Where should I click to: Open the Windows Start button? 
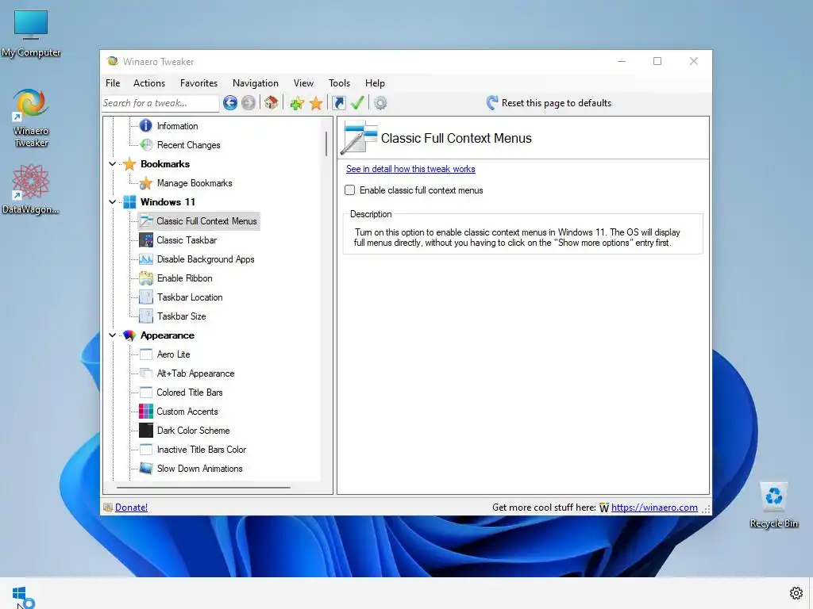[x=20, y=594]
